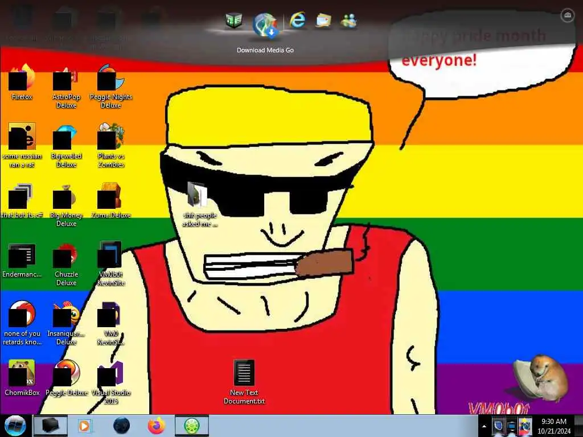Select the Endermanc... desktop icon

(x=22, y=260)
